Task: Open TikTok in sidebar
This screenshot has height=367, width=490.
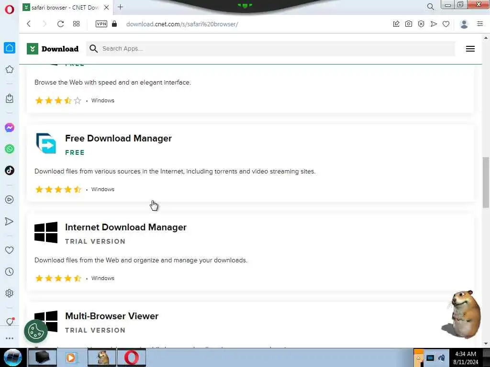Action: [10, 171]
